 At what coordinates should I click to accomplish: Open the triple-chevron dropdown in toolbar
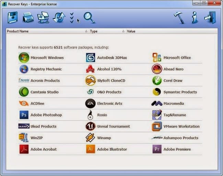[x=72, y=18]
